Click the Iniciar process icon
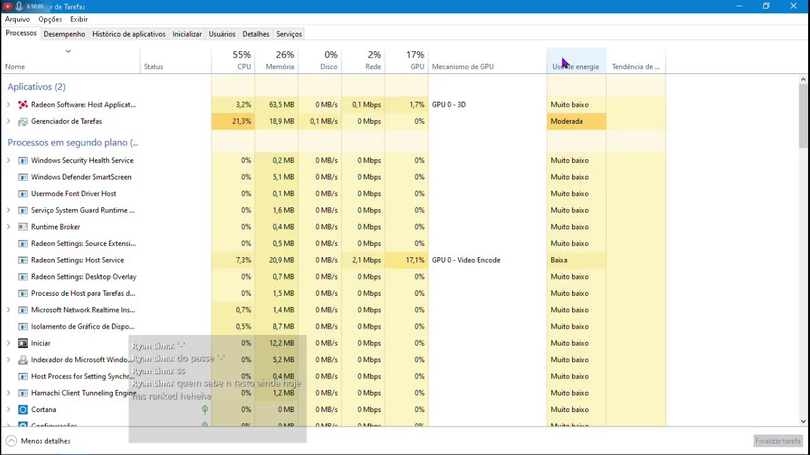The width and height of the screenshot is (810, 455). (x=23, y=343)
